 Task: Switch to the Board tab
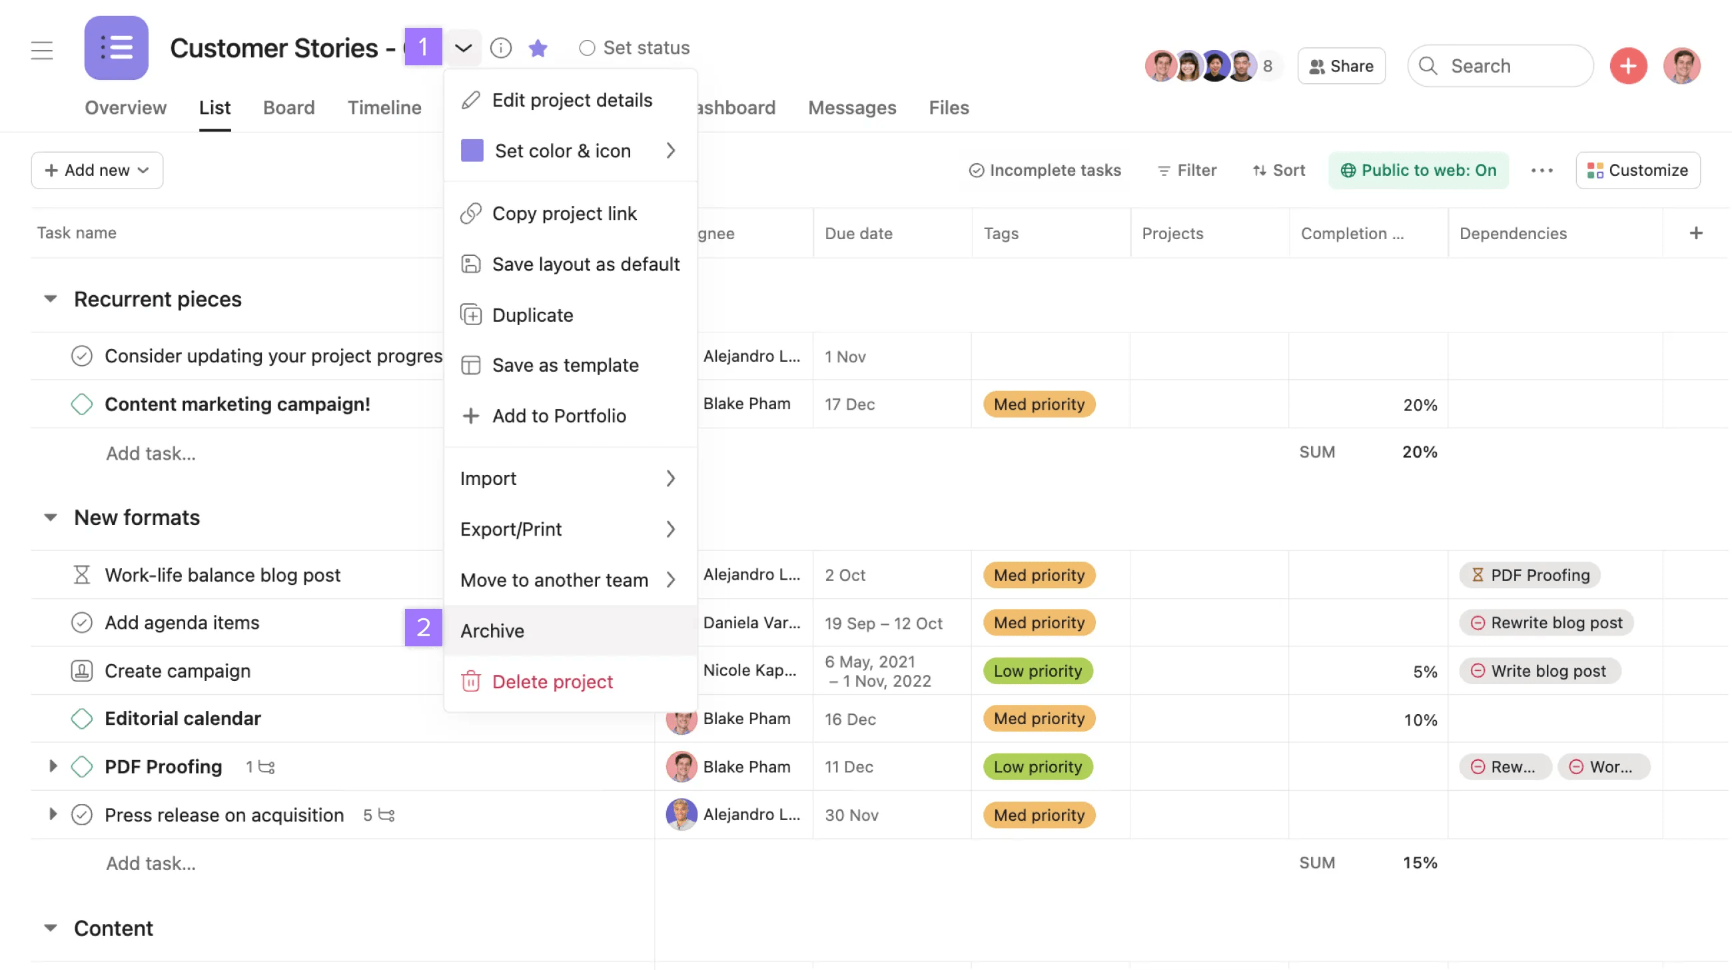pyautogui.click(x=288, y=107)
